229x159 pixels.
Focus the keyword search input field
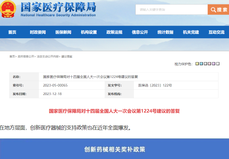click(171, 10)
